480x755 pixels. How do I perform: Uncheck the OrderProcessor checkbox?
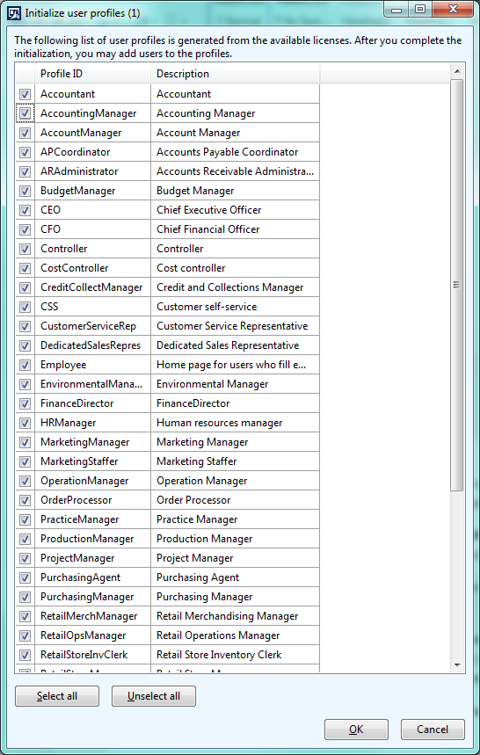coord(25,500)
